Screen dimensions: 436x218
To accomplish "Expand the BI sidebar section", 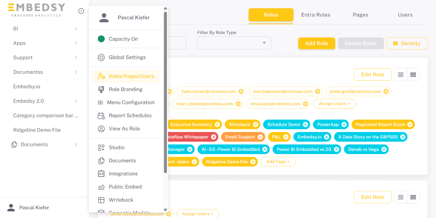I will point(76,29).
